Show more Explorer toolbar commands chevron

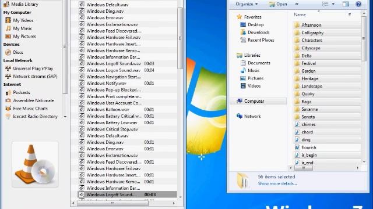297,4
